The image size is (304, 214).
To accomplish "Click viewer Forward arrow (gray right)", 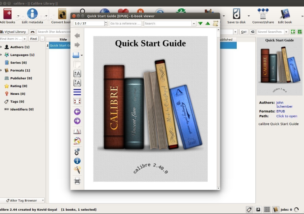I will [77, 45].
